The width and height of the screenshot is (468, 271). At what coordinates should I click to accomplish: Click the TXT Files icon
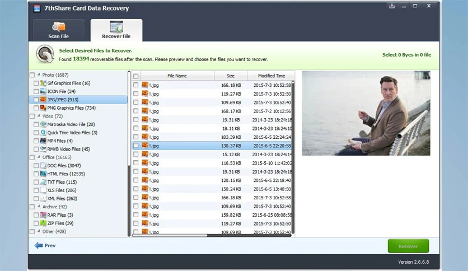coord(43,182)
